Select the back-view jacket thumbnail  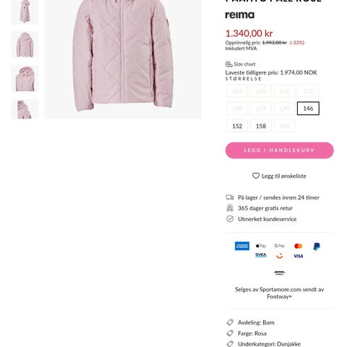pyautogui.click(x=25, y=45)
